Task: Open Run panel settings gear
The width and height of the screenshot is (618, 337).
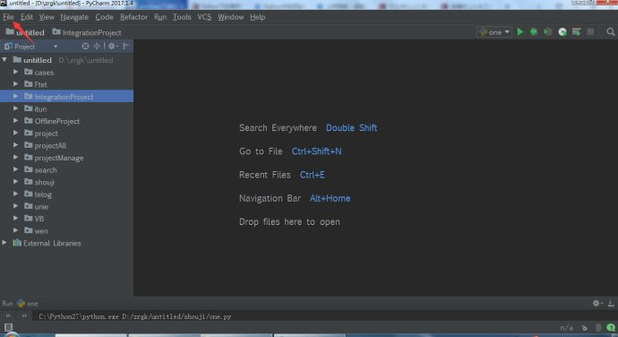Action: coord(597,303)
